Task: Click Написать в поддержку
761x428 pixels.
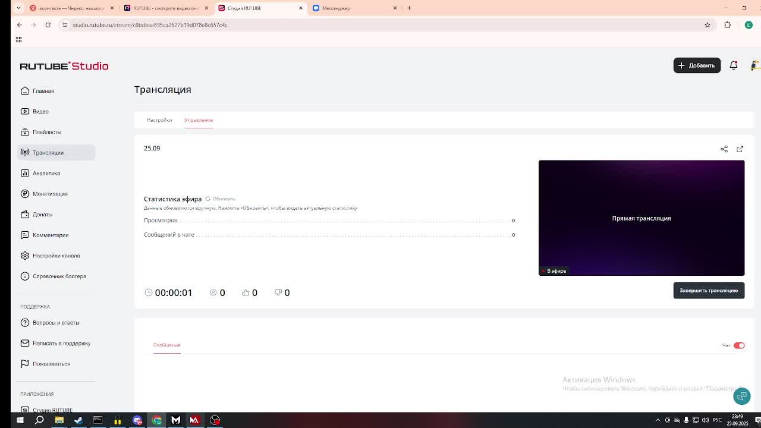Action: (x=56, y=343)
